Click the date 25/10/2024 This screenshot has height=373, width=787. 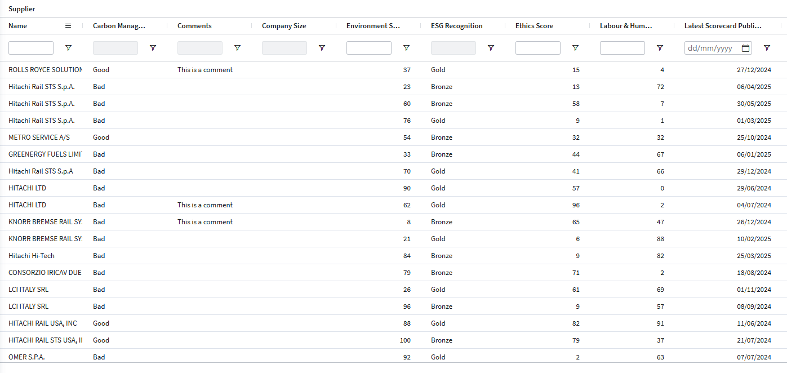click(754, 137)
